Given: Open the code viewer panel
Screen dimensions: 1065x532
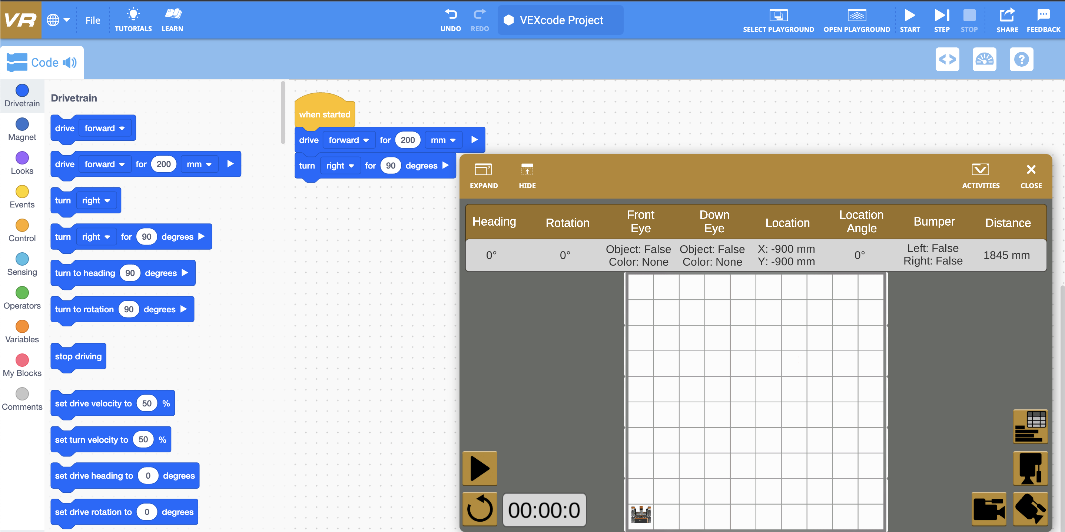Looking at the screenshot, I should pos(948,59).
